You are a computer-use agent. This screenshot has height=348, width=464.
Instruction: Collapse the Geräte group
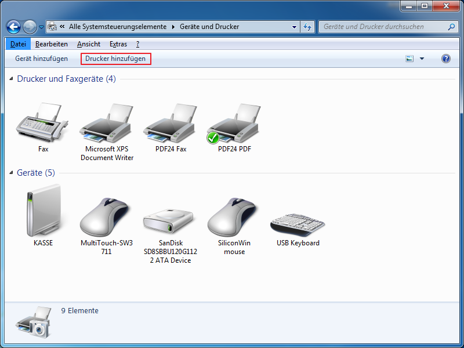12,173
